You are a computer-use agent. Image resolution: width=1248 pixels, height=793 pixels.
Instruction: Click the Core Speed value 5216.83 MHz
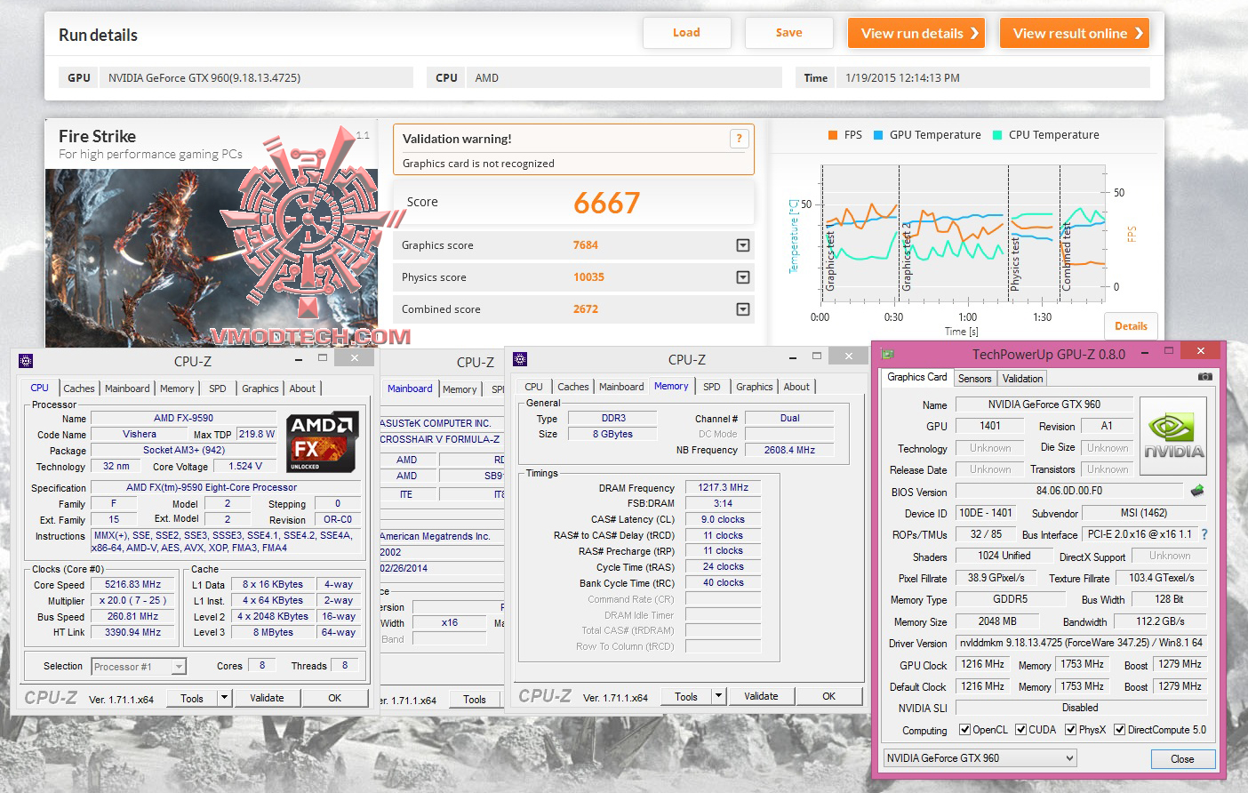[x=133, y=585]
